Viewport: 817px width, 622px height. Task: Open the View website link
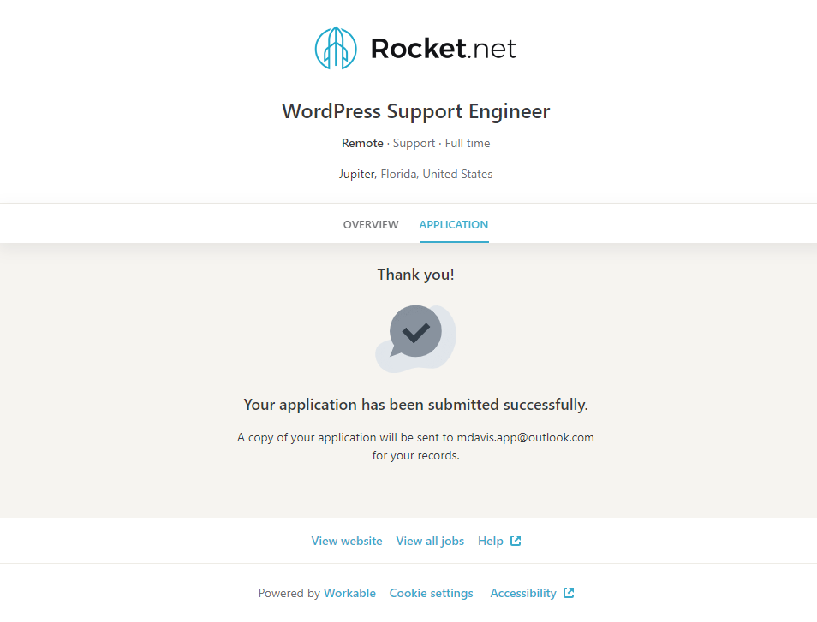pos(347,541)
